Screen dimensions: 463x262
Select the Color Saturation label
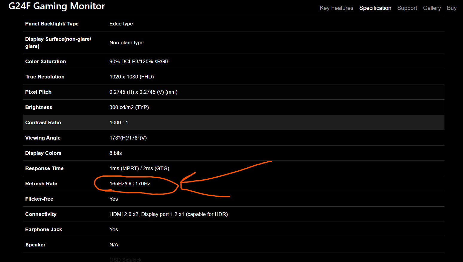[x=45, y=61]
